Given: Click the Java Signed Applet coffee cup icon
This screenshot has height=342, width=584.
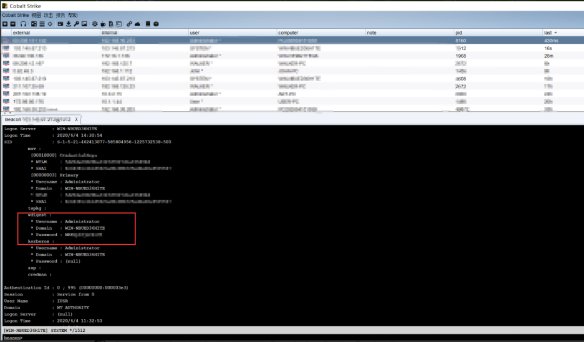Looking at the screenshot, I should pos(103,24).
